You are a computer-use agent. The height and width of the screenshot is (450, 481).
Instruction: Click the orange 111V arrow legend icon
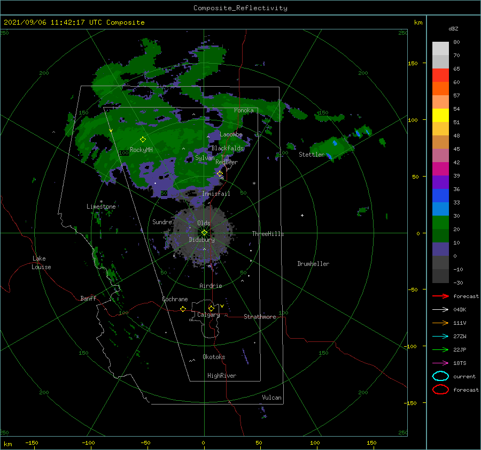point(440,323)
